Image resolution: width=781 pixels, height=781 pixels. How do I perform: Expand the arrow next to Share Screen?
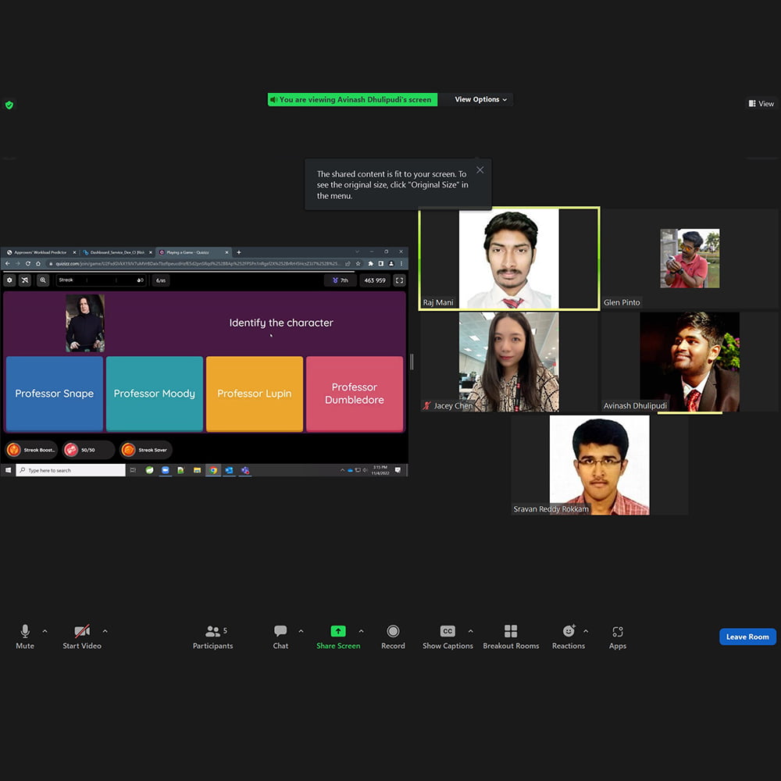361,631
